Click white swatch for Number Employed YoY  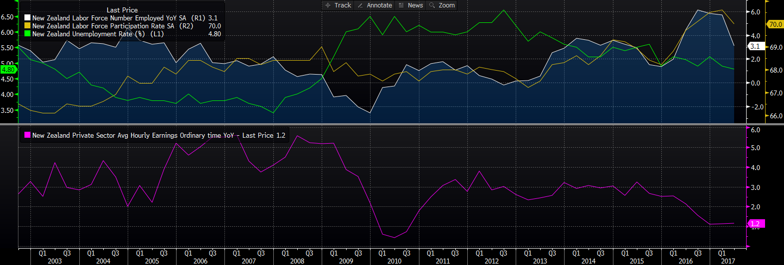27,18
